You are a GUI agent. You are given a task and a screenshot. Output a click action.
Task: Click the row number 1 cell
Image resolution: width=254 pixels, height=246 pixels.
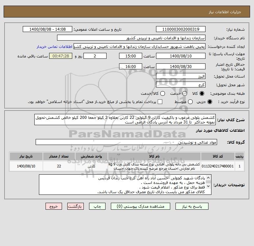(x=239, y=166)
